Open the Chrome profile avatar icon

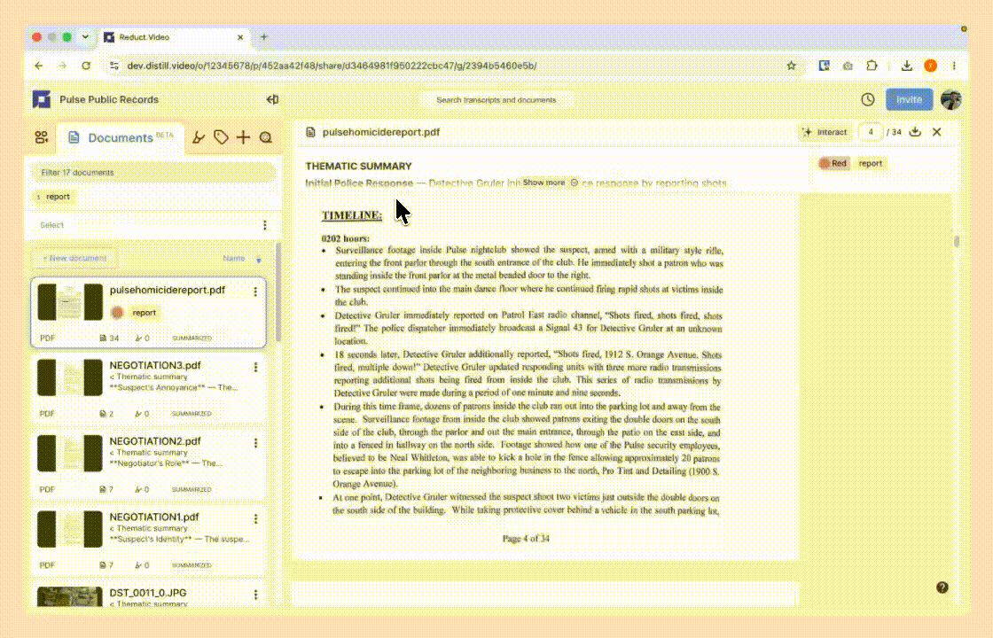pos(930,66)
